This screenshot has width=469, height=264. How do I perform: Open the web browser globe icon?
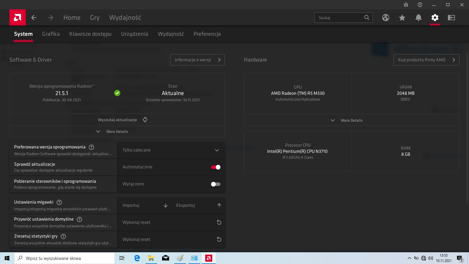click(386, 18)
